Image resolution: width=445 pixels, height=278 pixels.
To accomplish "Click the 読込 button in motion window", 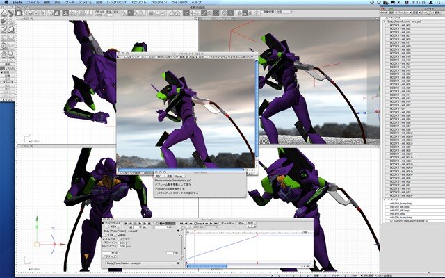I will click(x=241, y=223).
